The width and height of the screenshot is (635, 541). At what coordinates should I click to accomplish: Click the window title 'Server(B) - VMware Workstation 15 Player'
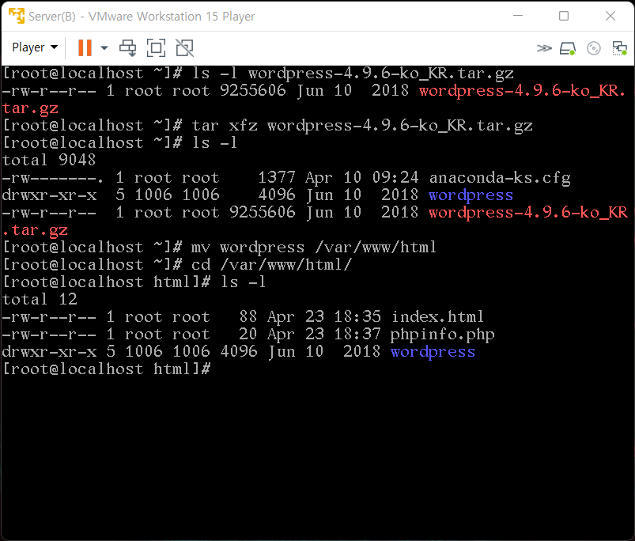[142, 16]
